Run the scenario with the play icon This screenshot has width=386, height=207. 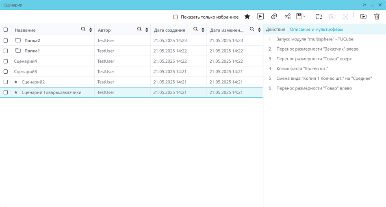tap(260, 17)
